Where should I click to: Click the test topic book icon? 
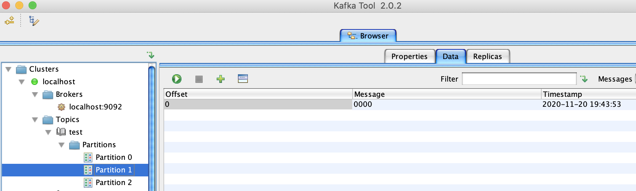[61, 132]
